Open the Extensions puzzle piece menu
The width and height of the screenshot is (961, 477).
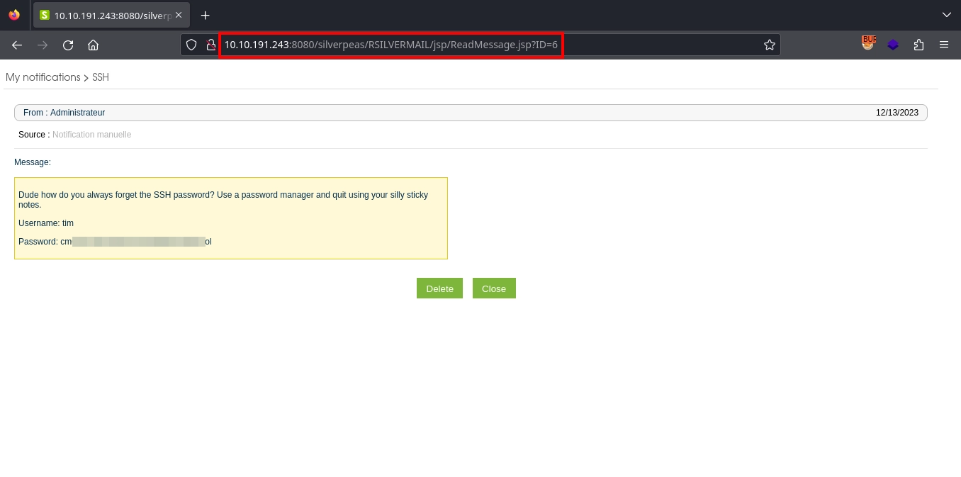[x=918, y=45]
